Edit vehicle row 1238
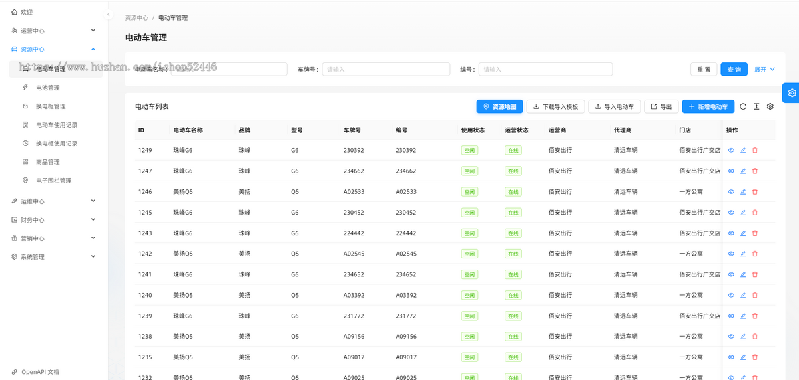Screen dimensions: 799x380 tap(743, 336)
